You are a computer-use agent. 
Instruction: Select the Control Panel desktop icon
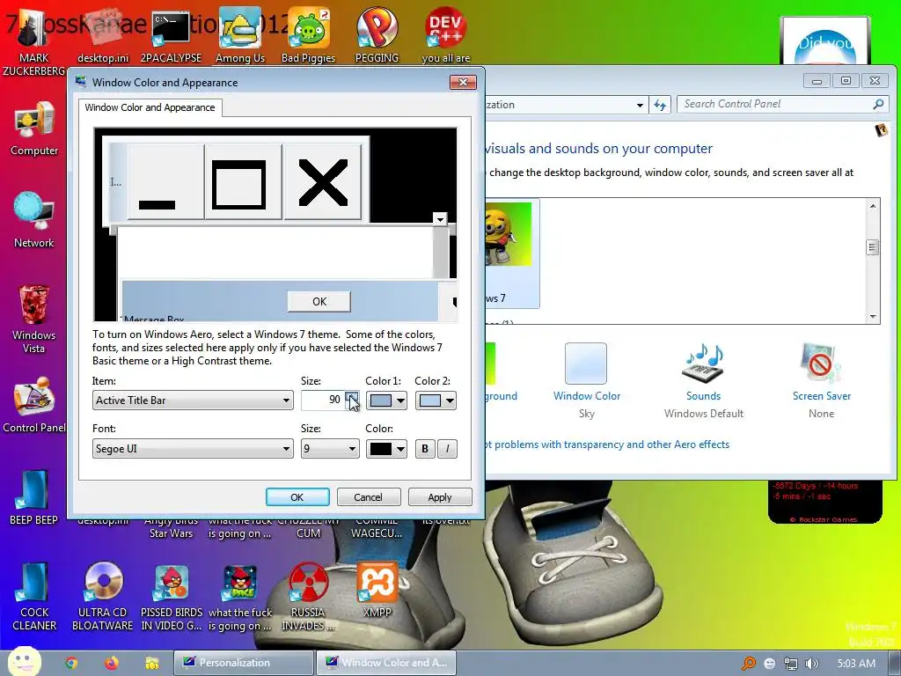click(34, 405)
